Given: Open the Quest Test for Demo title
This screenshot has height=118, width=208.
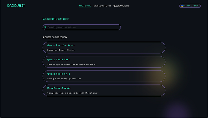Looking at the screenshot, I should pos(61,45).
